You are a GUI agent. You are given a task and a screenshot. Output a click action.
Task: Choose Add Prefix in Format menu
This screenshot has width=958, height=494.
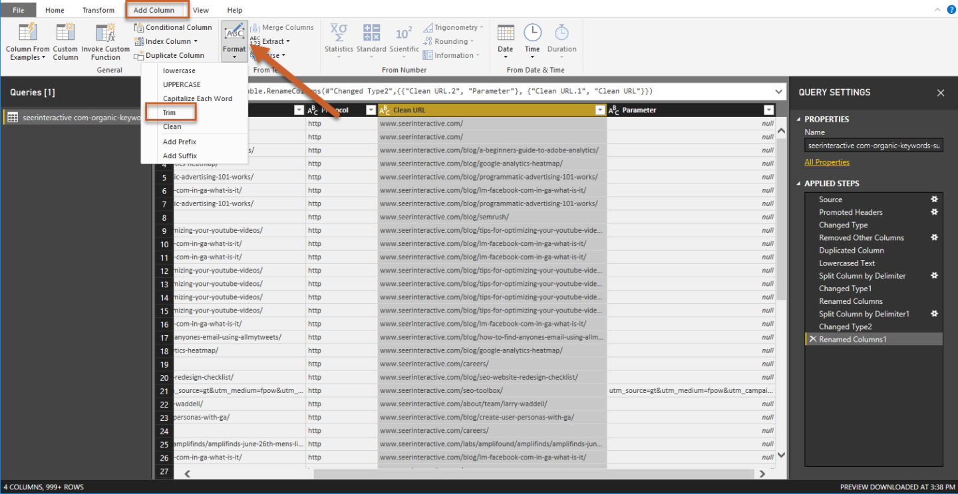point(180,142)
